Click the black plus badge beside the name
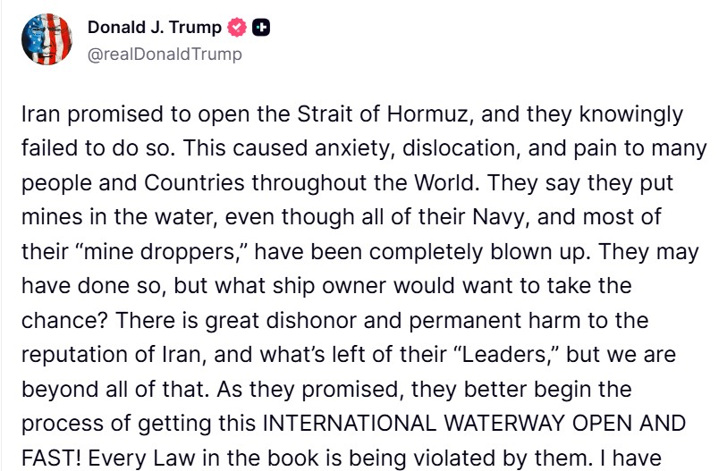This screenshot has width=727, height=471. click(x=261, y=28)
